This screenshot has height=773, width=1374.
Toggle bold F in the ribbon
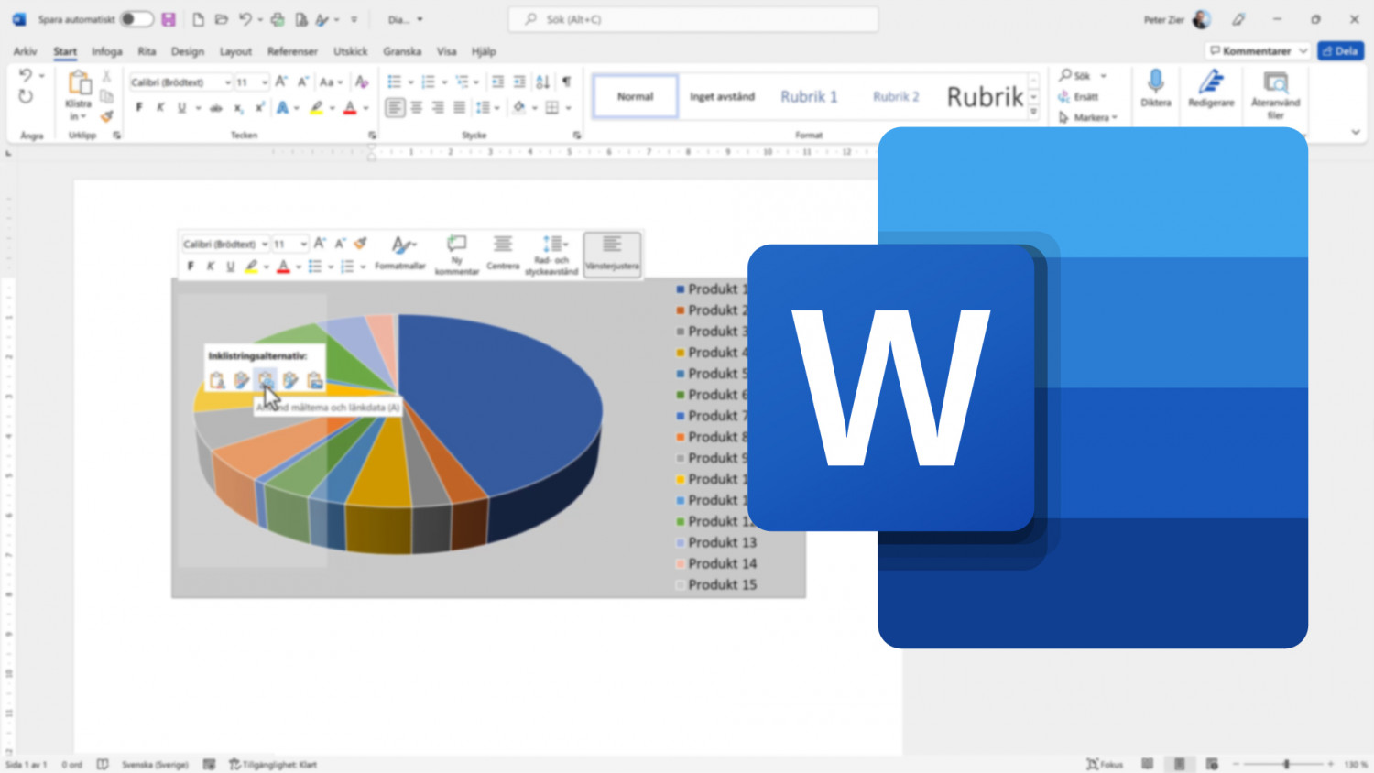coord(139,108)
